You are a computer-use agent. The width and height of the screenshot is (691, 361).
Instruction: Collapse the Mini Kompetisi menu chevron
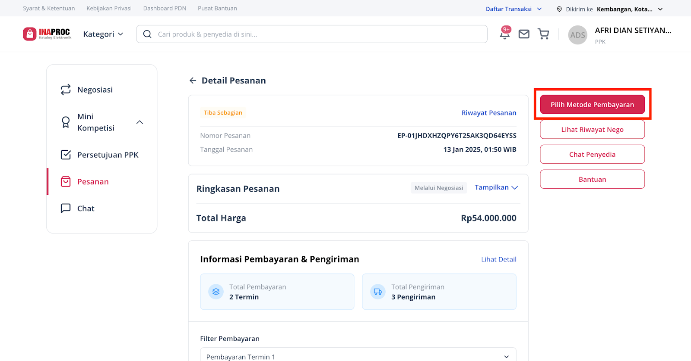pyautogui.click(x=139, y=122)
